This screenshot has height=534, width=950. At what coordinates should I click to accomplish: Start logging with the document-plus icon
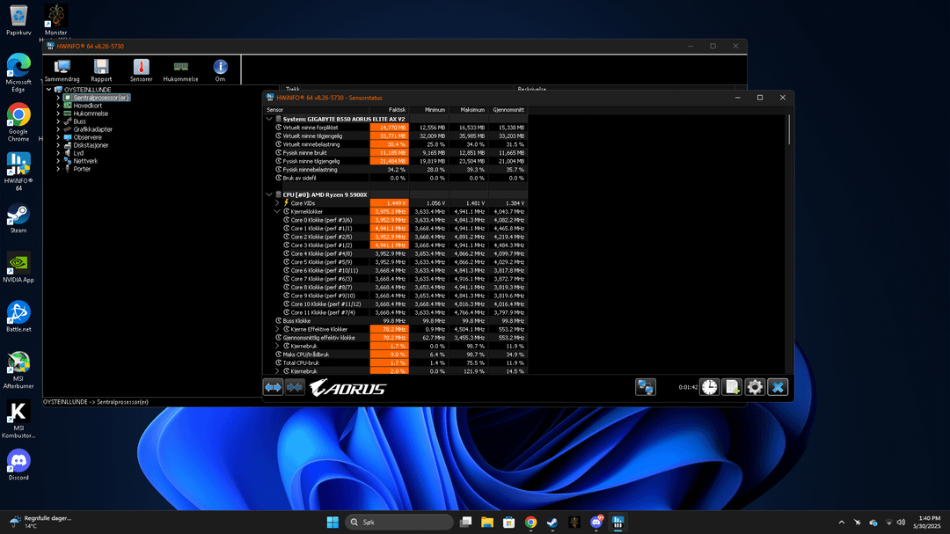click(732, 387)
